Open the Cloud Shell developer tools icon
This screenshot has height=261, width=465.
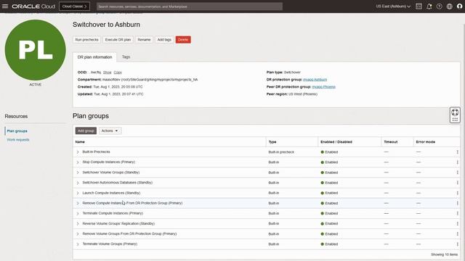(418, 7)
